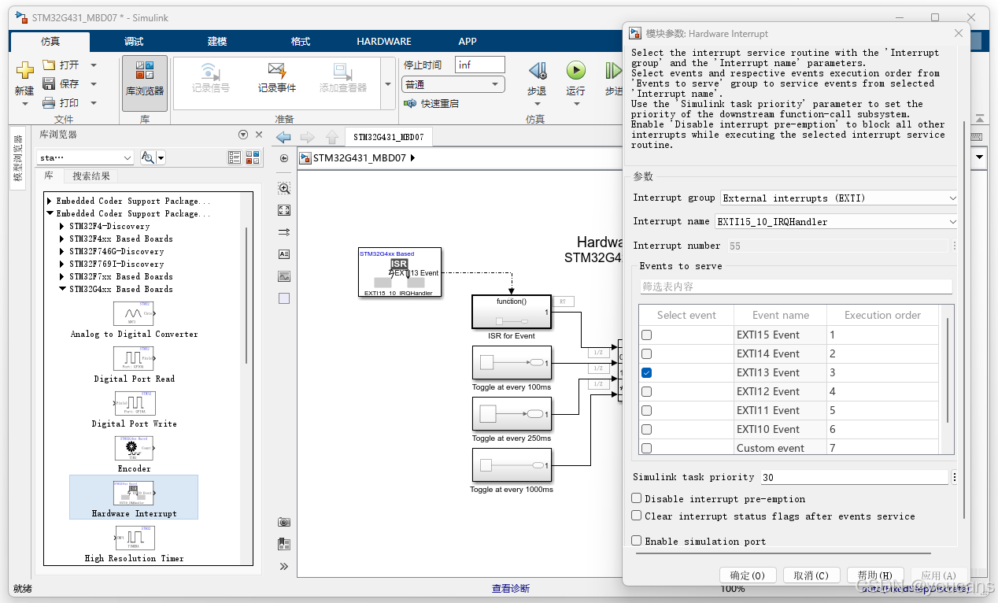Open the Interrupt name dropdown

(836, 222)
